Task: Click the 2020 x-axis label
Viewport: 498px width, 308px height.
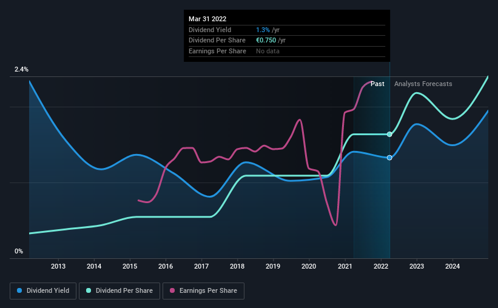Action: click(309, 266)
